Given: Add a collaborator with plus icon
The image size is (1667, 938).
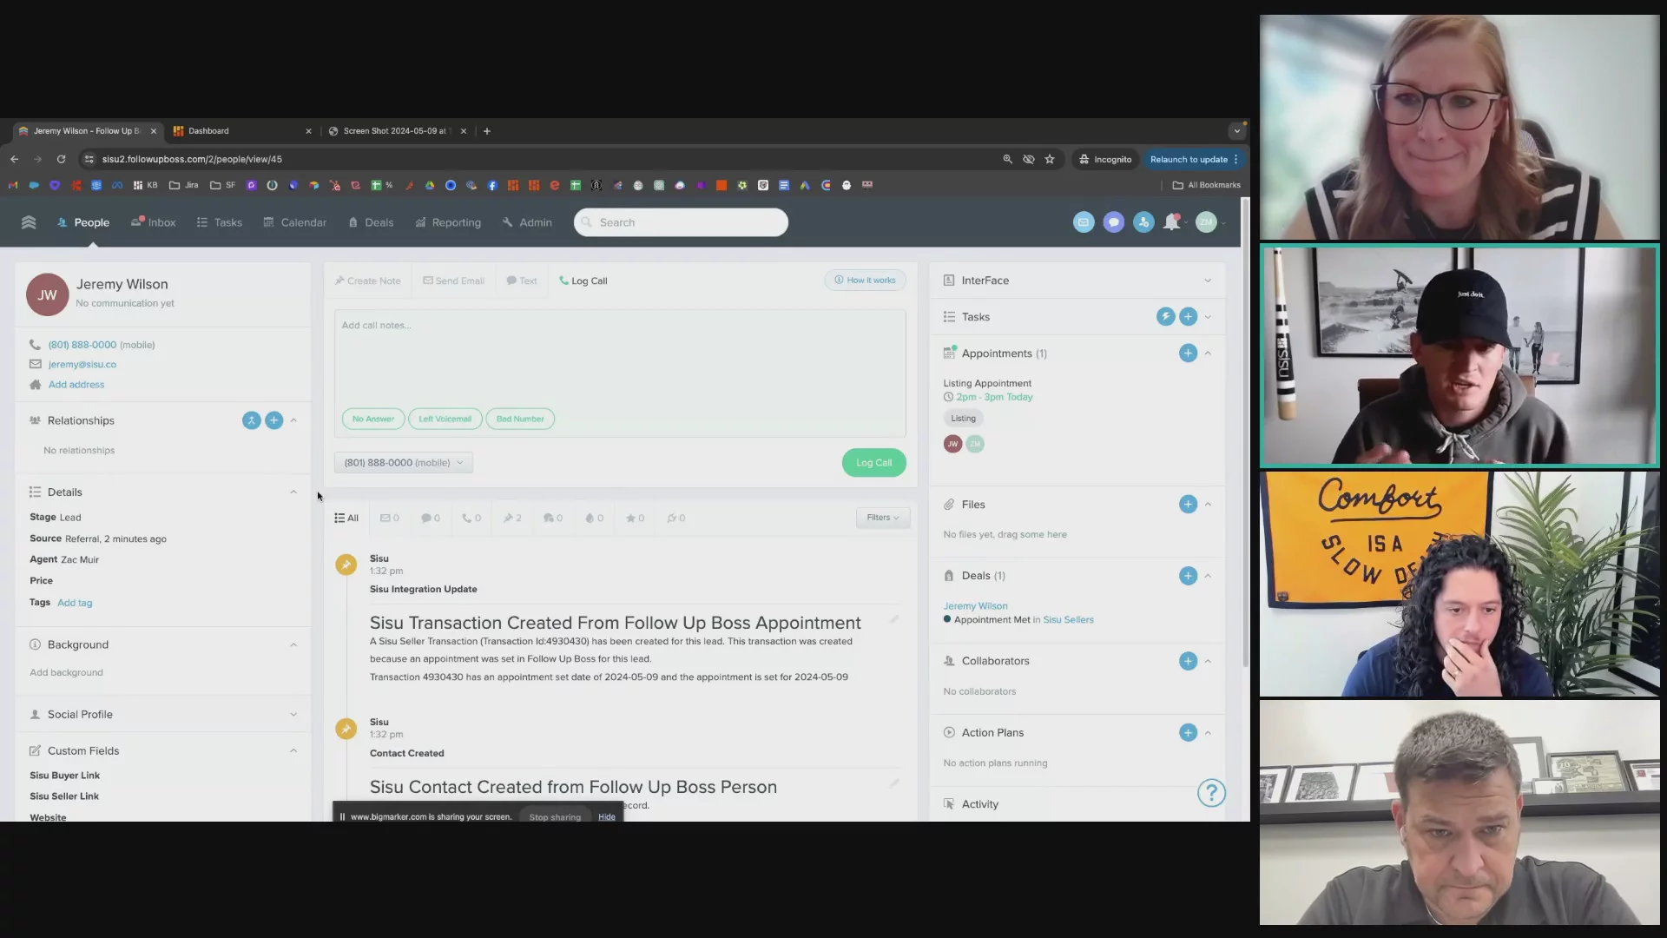Looking at the screenshot, I should 1189,661.
